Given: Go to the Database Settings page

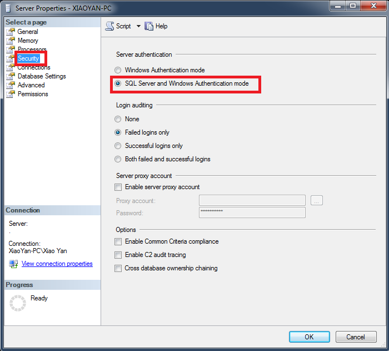Looking at the screenshot, I should point(42,76).
